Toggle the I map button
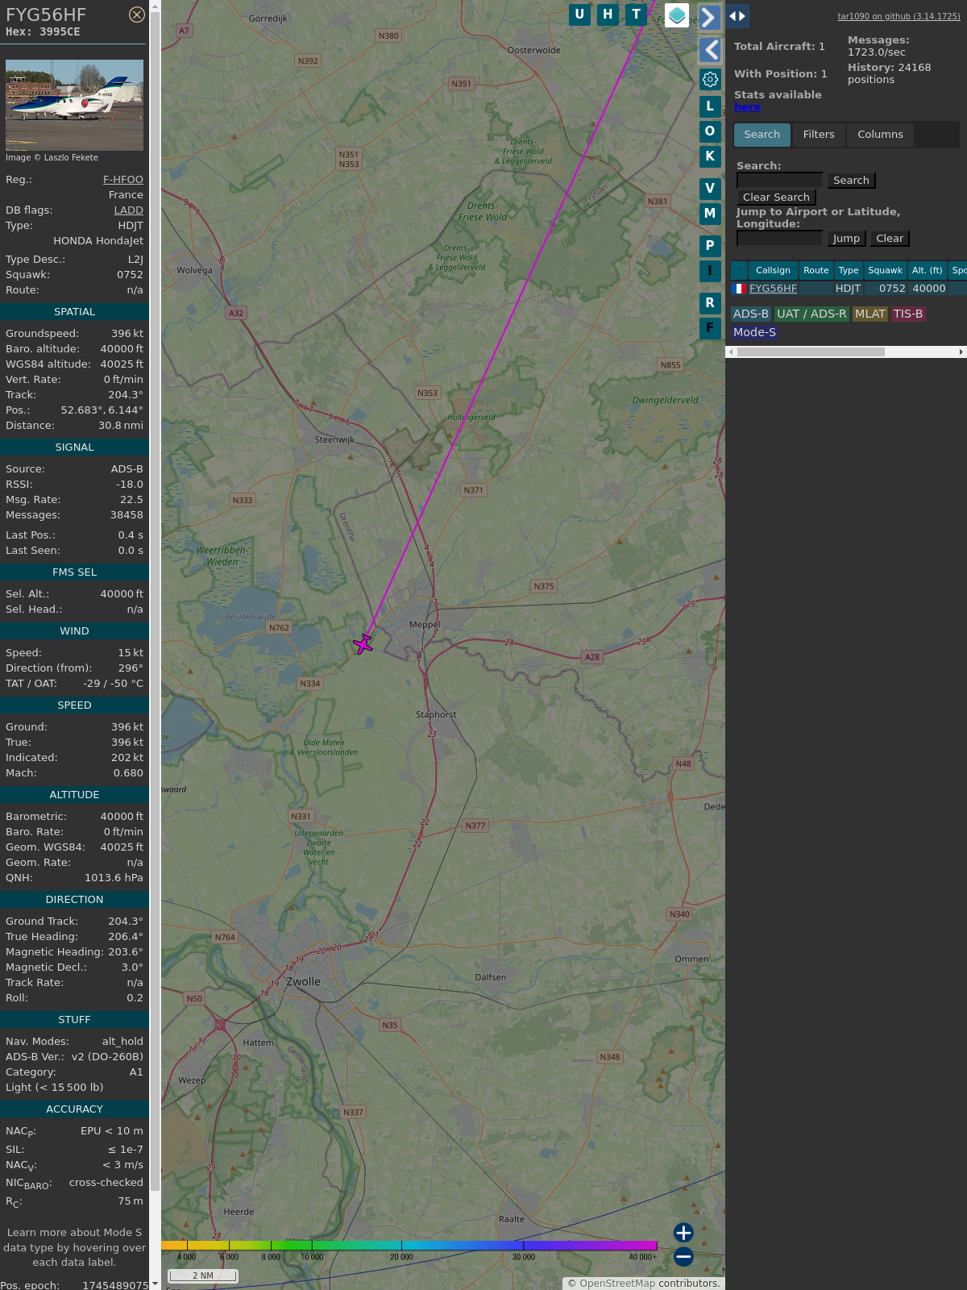Image resolution: width=967 pixels, height=1290 pixels. coord(710,271)
